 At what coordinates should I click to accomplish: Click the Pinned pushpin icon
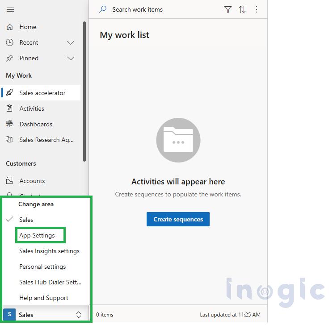pos(9,58)
